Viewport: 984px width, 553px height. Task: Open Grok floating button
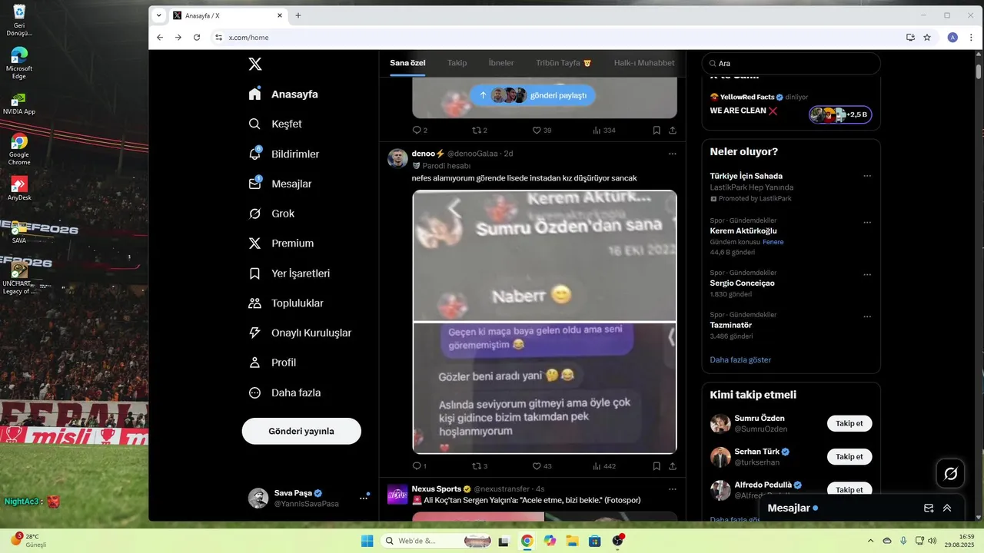(950, 474)
